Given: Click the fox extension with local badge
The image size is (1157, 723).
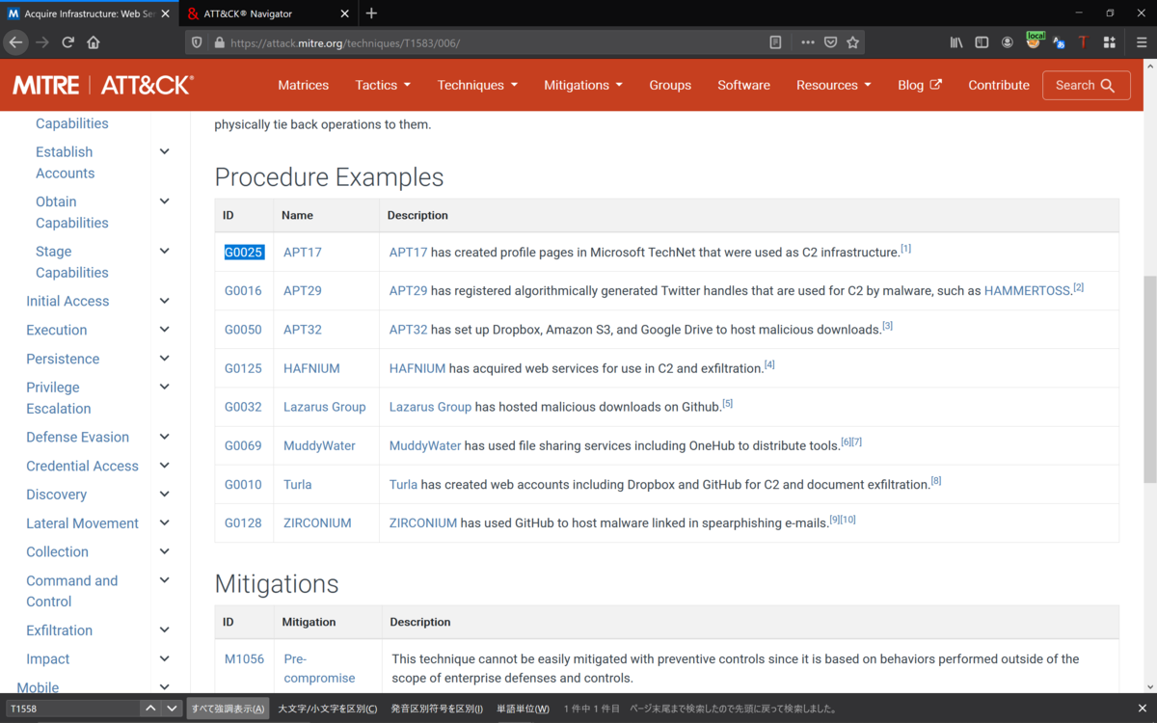Looking at the screenshot, I should [1034, 41].
